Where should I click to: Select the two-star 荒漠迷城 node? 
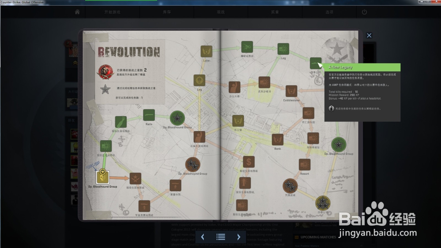coord(290,185)
